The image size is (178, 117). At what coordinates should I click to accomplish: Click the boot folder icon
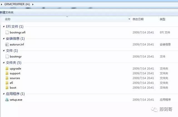click(7, 87)
